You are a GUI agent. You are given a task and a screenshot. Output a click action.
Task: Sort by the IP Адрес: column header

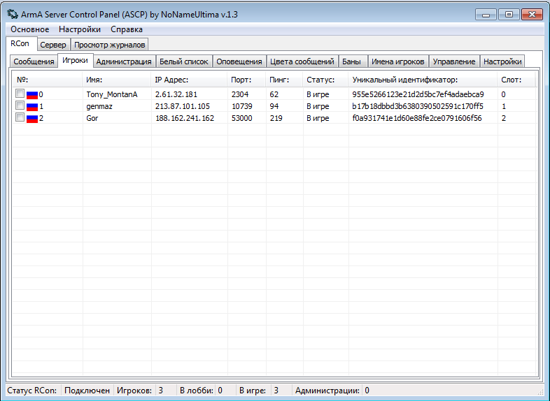click(x=190, y=80)
